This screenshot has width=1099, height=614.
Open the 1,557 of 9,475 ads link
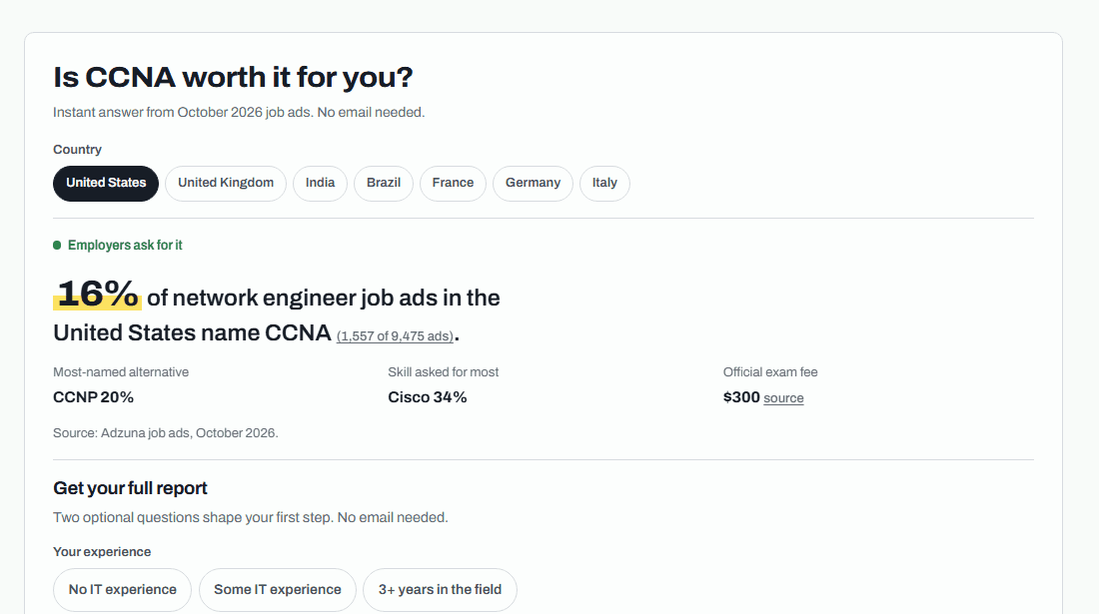tap(396, 336)
